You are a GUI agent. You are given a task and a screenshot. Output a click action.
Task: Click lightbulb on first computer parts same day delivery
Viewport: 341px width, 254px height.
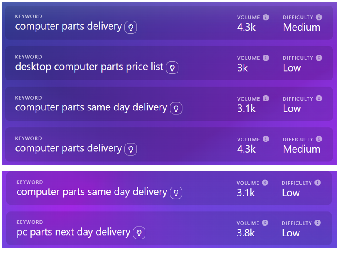tap(176, 108)
